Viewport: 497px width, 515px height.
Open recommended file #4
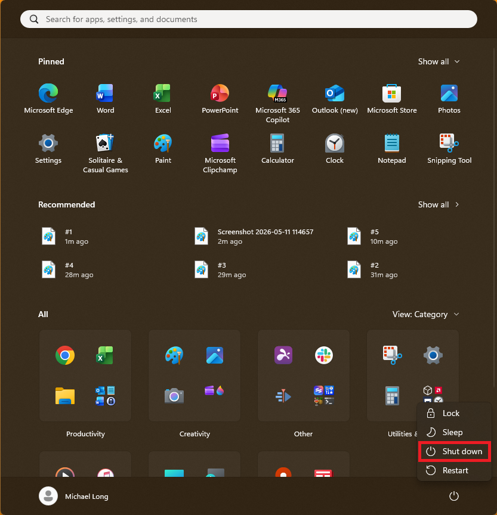click(x=67, y=269)
